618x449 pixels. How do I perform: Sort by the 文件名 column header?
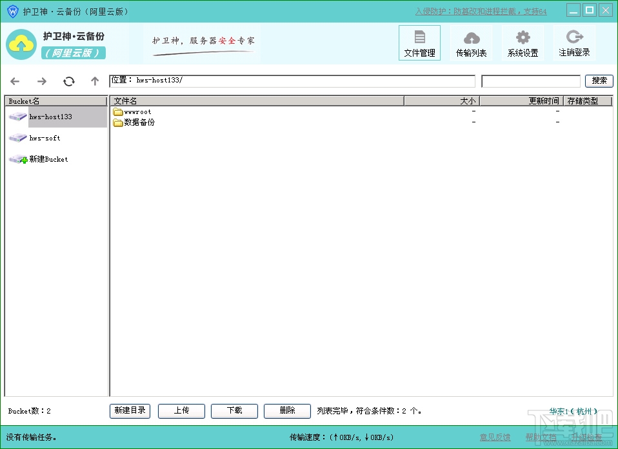[x=257, y=100]
